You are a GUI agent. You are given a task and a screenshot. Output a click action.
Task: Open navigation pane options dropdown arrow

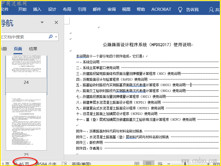(42, 22)
